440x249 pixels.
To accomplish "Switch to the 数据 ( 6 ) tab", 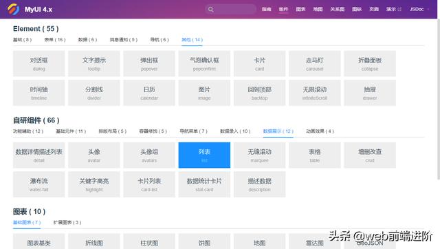I will tap(87, 40).
